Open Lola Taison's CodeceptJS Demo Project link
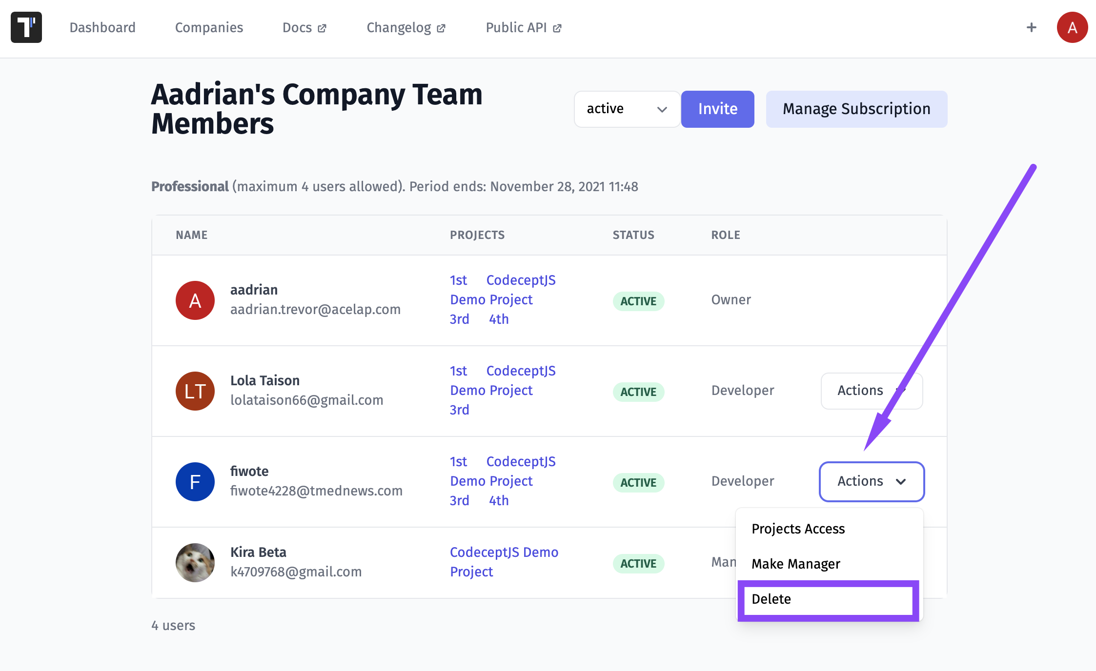This screenshot has width=1096, height=671. (503, 380)
